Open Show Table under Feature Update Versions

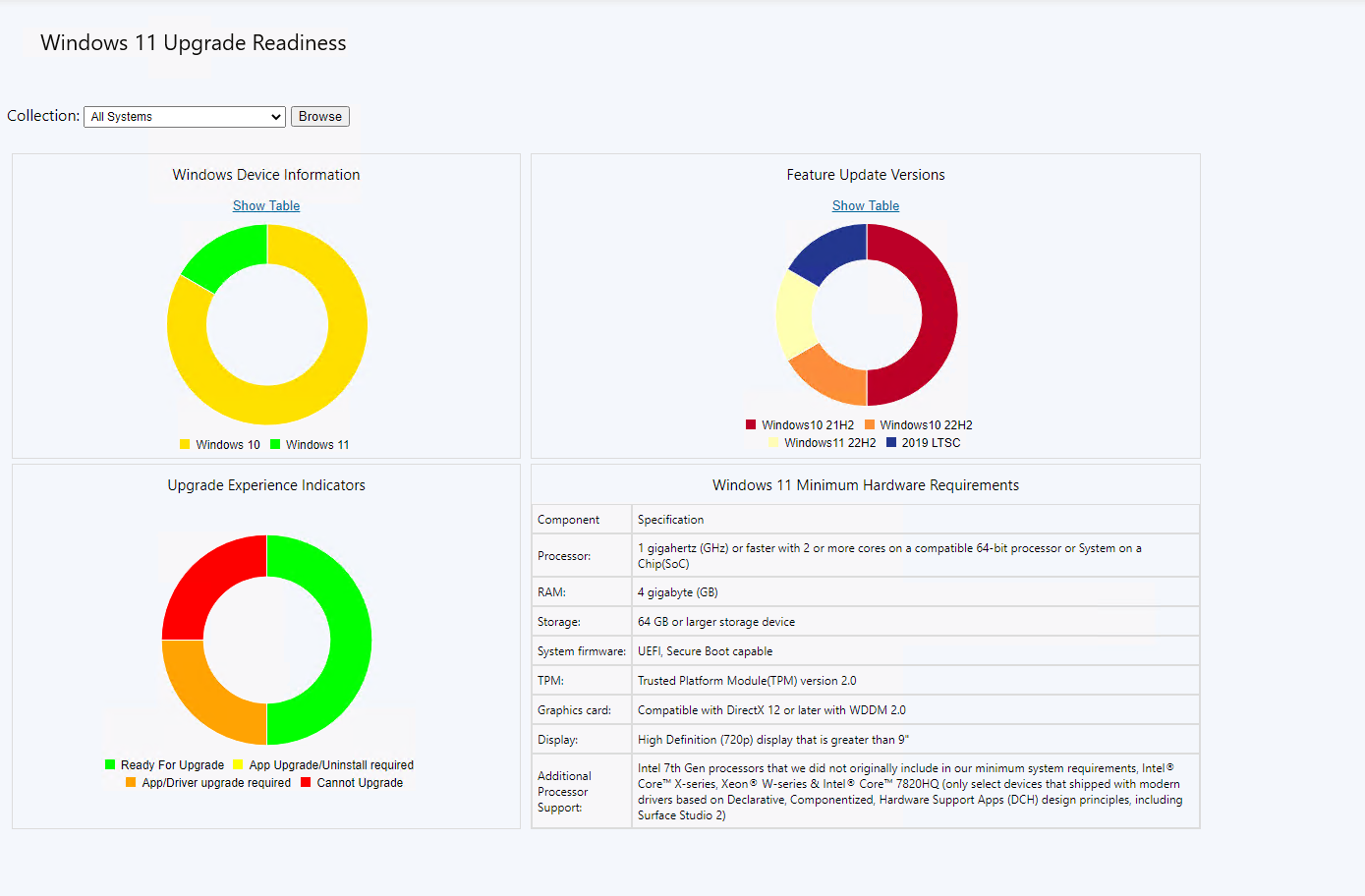point(866,206)
